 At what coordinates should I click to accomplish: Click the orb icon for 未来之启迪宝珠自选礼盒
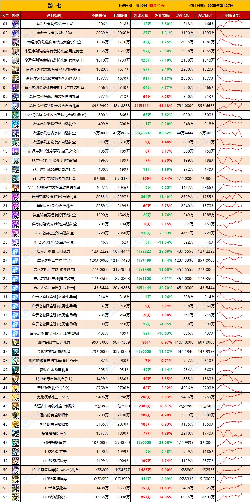15,233
